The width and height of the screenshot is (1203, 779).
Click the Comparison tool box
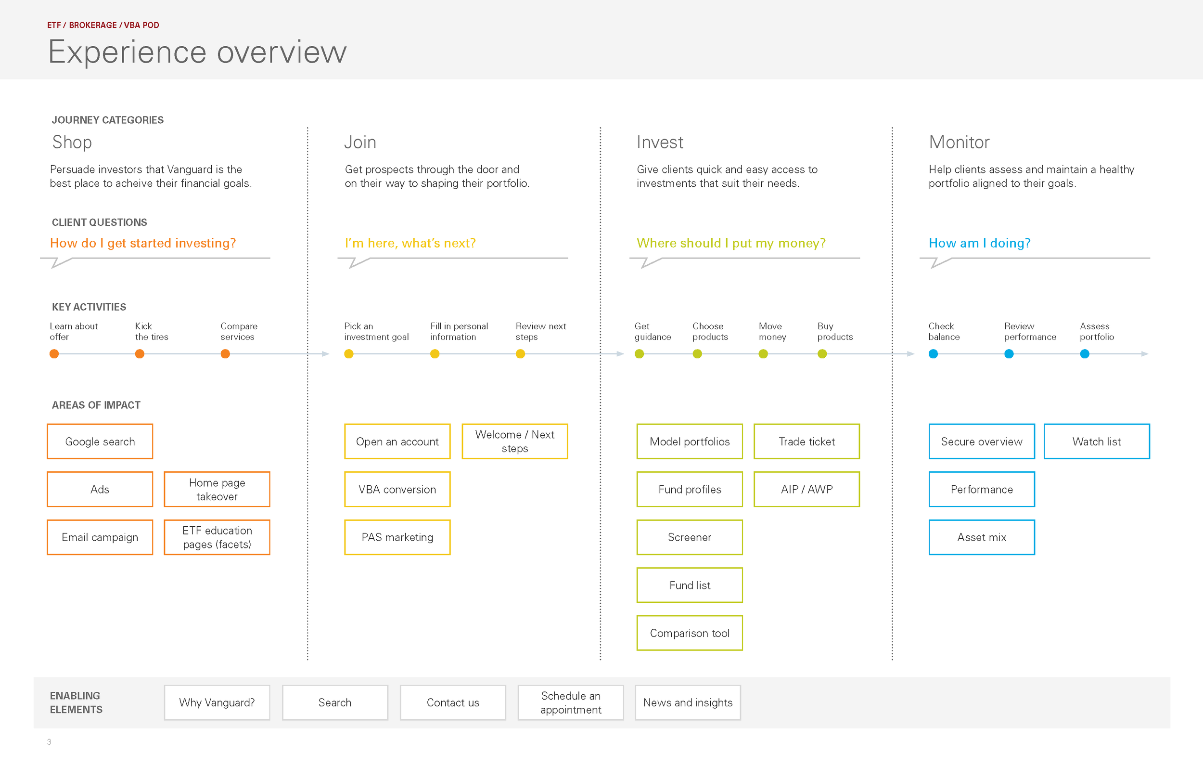click(x=690, y=633)
